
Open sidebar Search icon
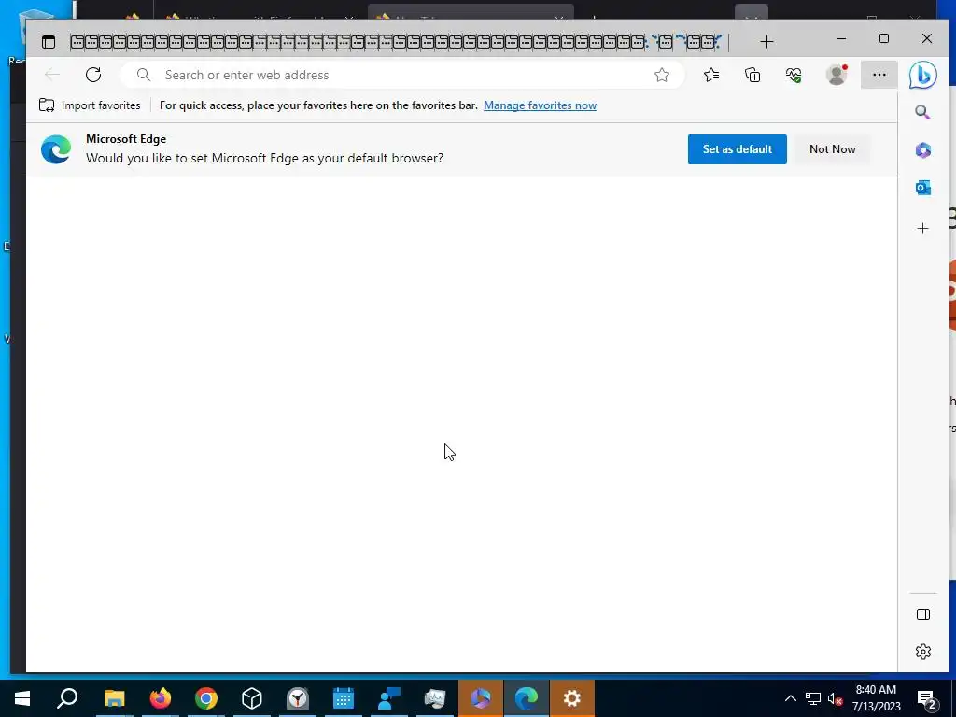pos(922,112)
